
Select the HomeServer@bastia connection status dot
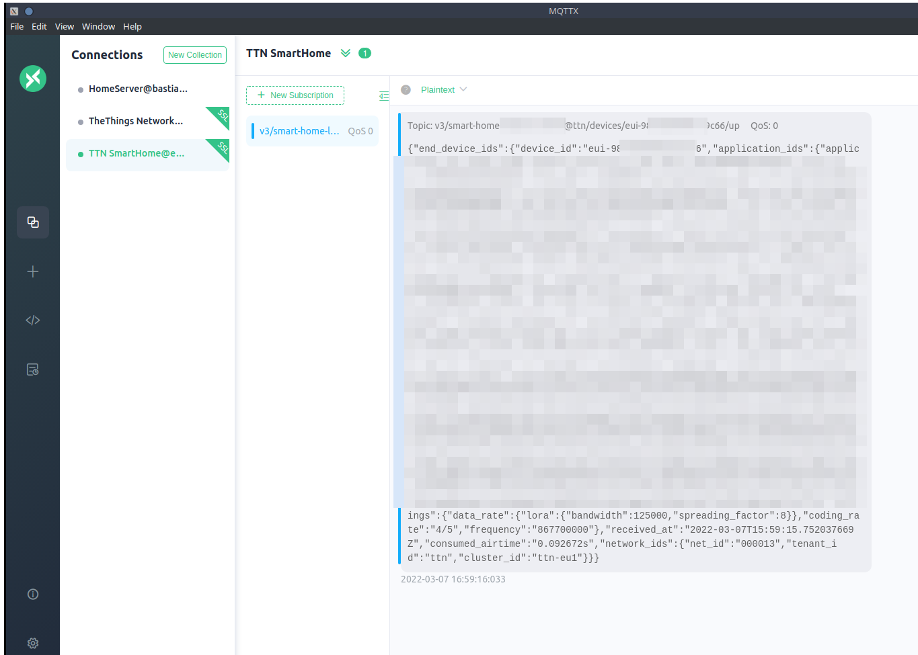click(x=80, y=88)
